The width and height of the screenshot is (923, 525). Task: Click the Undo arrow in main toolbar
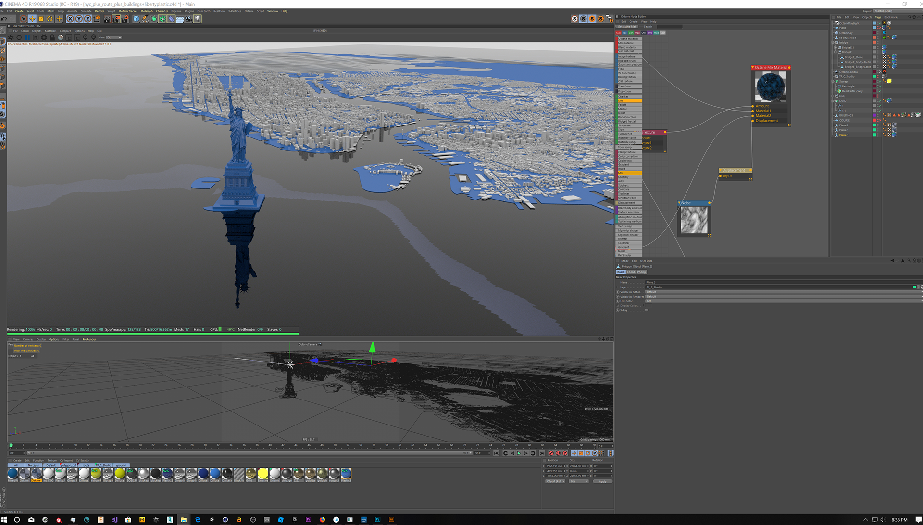click(4, 19)
